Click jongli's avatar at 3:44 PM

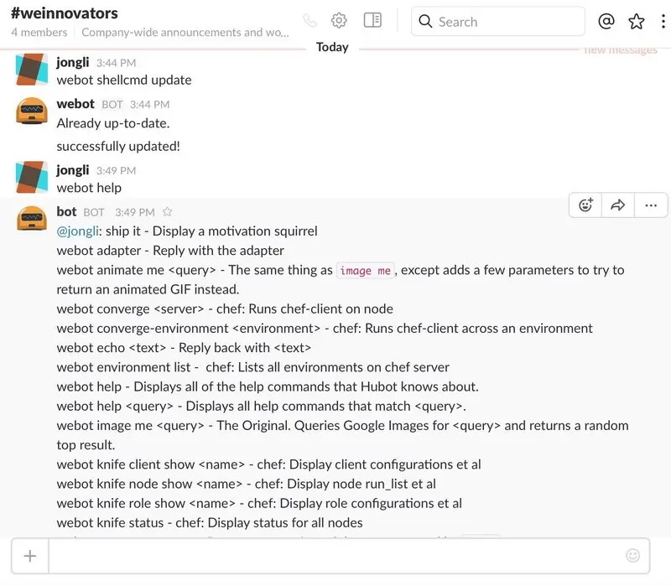coord(32,70)
